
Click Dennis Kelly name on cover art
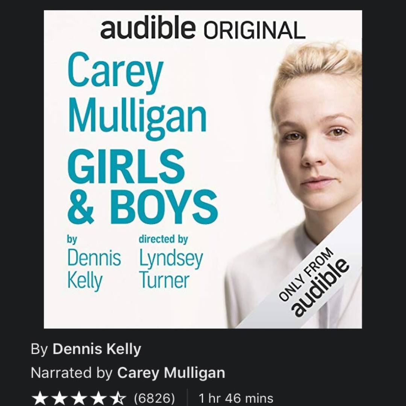pyautogui.click(x=94, y=270)
